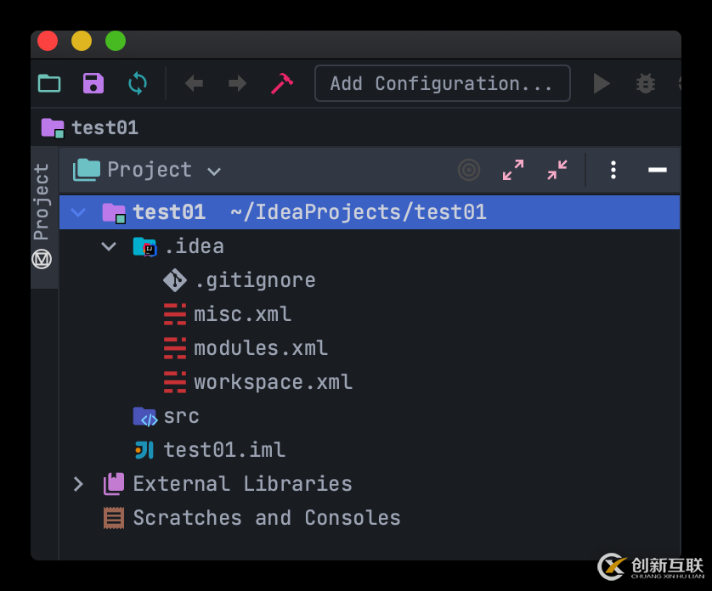Open the Project view dropdown

coord(213,170)
